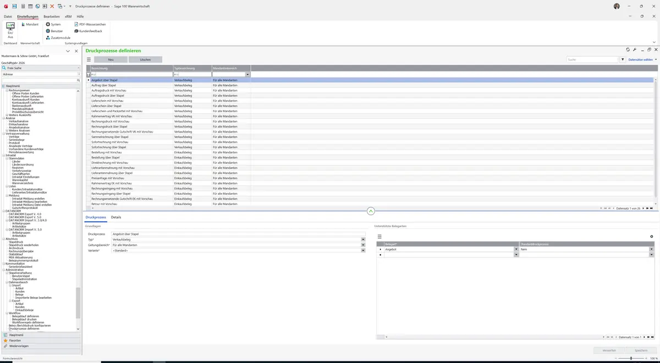This screenshot has width=660, height=363.
Task: Open the user profile avatar
Action: 617,6
